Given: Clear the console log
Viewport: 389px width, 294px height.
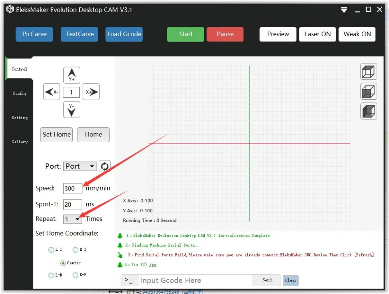Looking at the screenshot, I should (291, 280).
